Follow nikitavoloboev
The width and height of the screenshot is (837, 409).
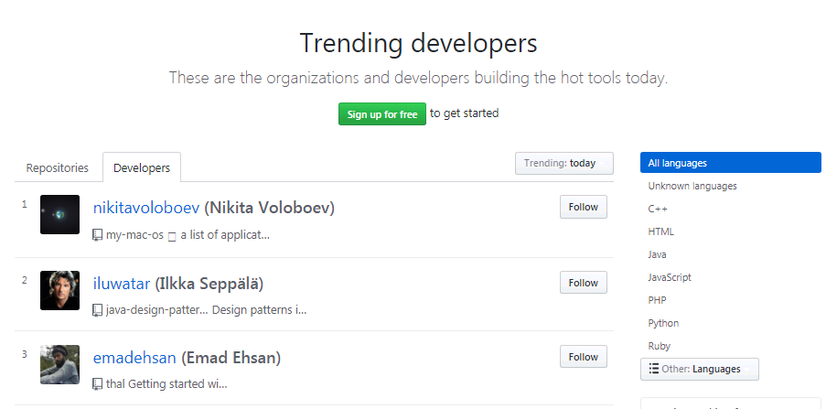[x=583, y=208]
